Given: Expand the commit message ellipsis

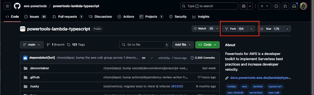Looking at the screenshot, I should coord(143,58).
